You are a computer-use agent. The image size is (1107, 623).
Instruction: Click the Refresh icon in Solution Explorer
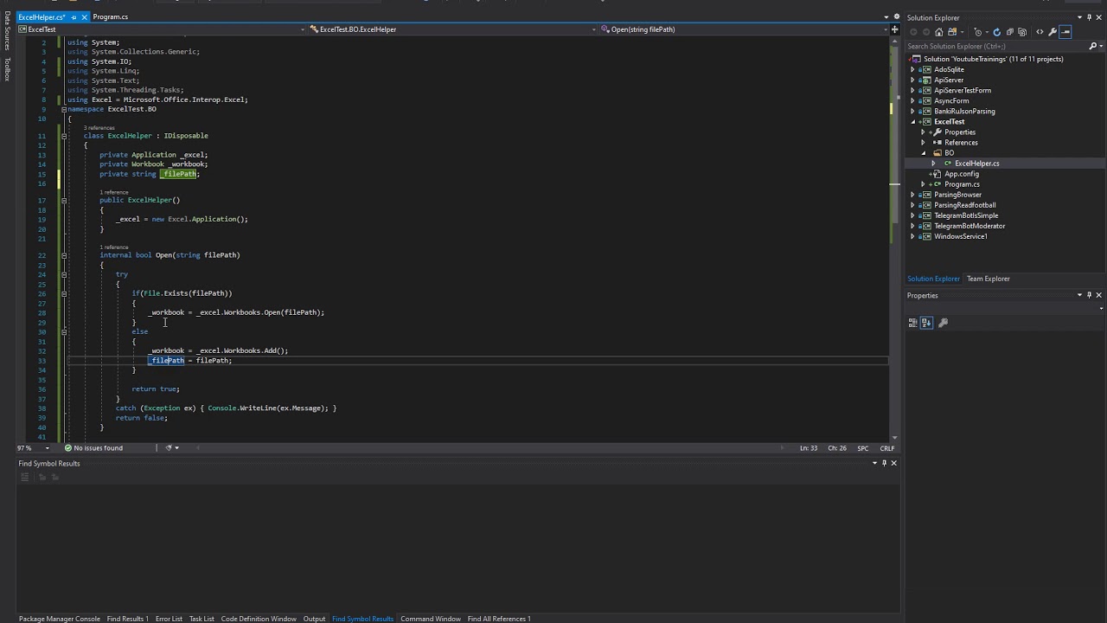[997, 32]
